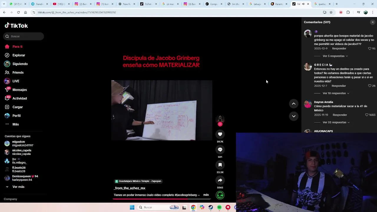Screen dimensions: 377x212
Task: Open Dayron Arratia's profile name
Action: click(x=323, y=102)
